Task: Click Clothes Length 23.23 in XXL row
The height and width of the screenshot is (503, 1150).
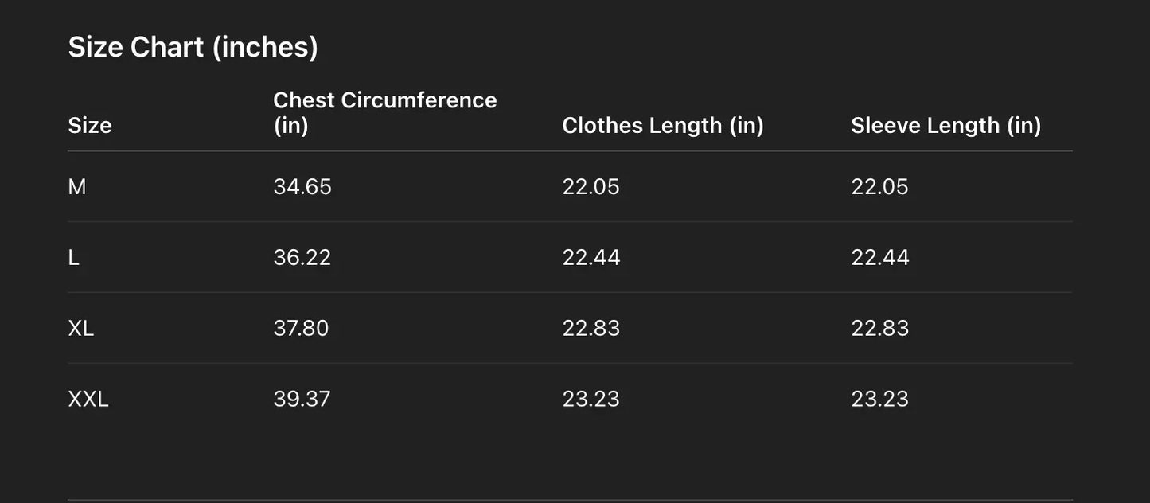Action: pyautogui.click(x=591, y=400)
